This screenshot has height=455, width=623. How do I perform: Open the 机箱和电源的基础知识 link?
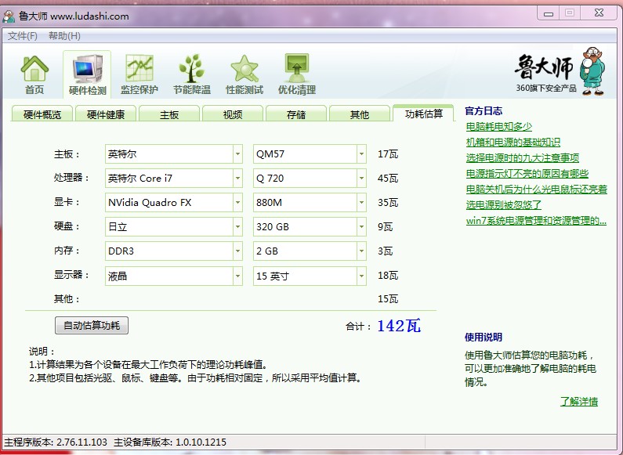tap(513, 142)
